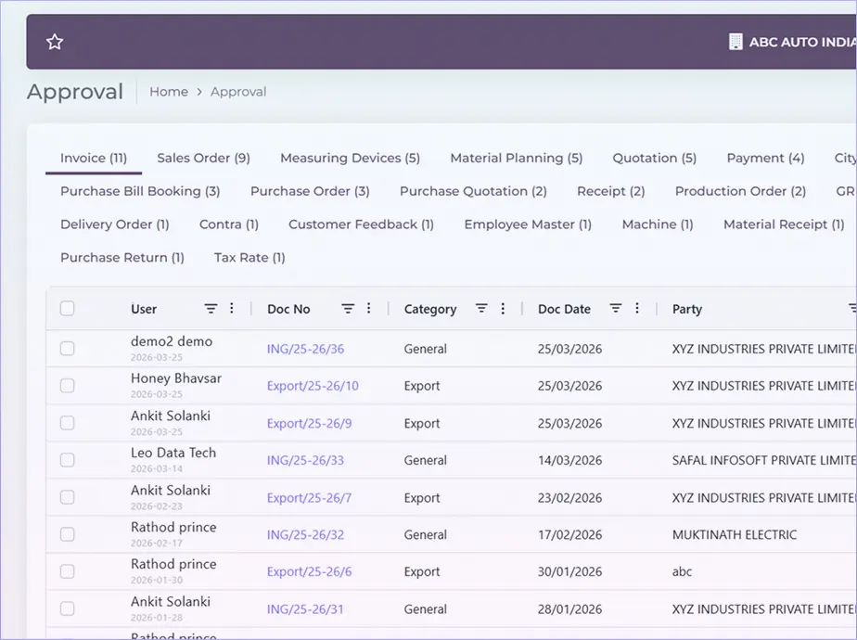Click the Party column header
The image size is (857, 640).
(687, 309)
